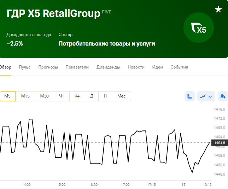The image size is (228, 189).
Task: Open the Дивиденды tab
Action: [x=108, y=67]
